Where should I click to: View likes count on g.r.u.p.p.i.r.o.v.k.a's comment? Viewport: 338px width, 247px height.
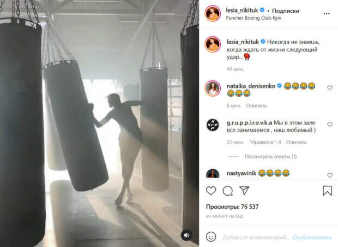tap(265, 142)
